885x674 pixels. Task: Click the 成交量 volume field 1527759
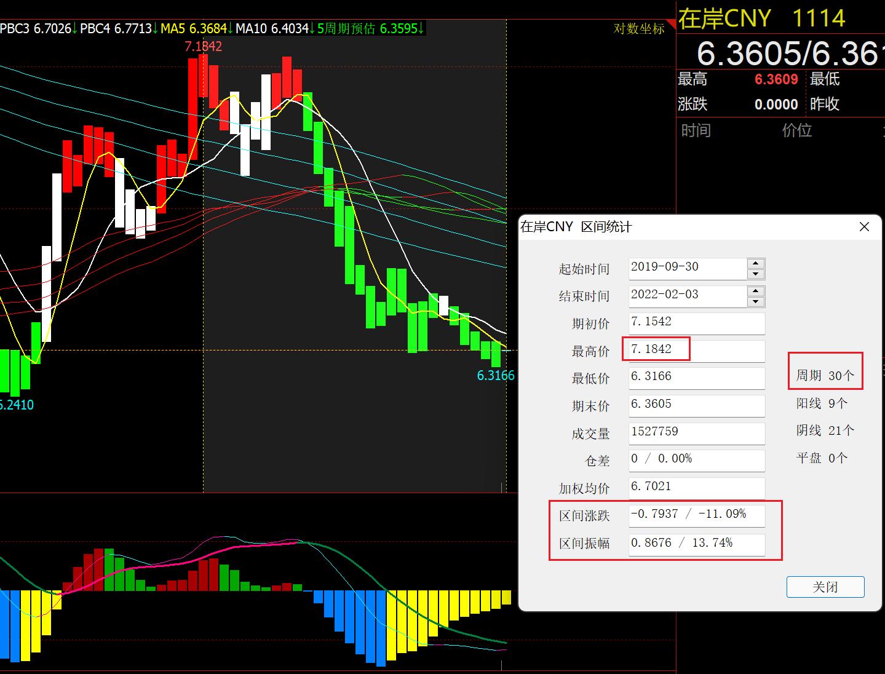pyautogui.click(x=696, y=432)
